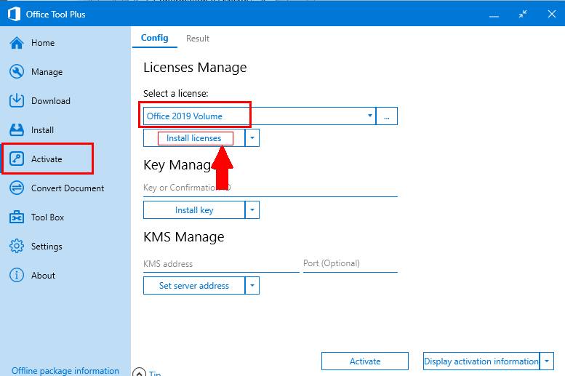
Task: Click the Set server address button
Action: pyautogui.click(x=194, y=286)
